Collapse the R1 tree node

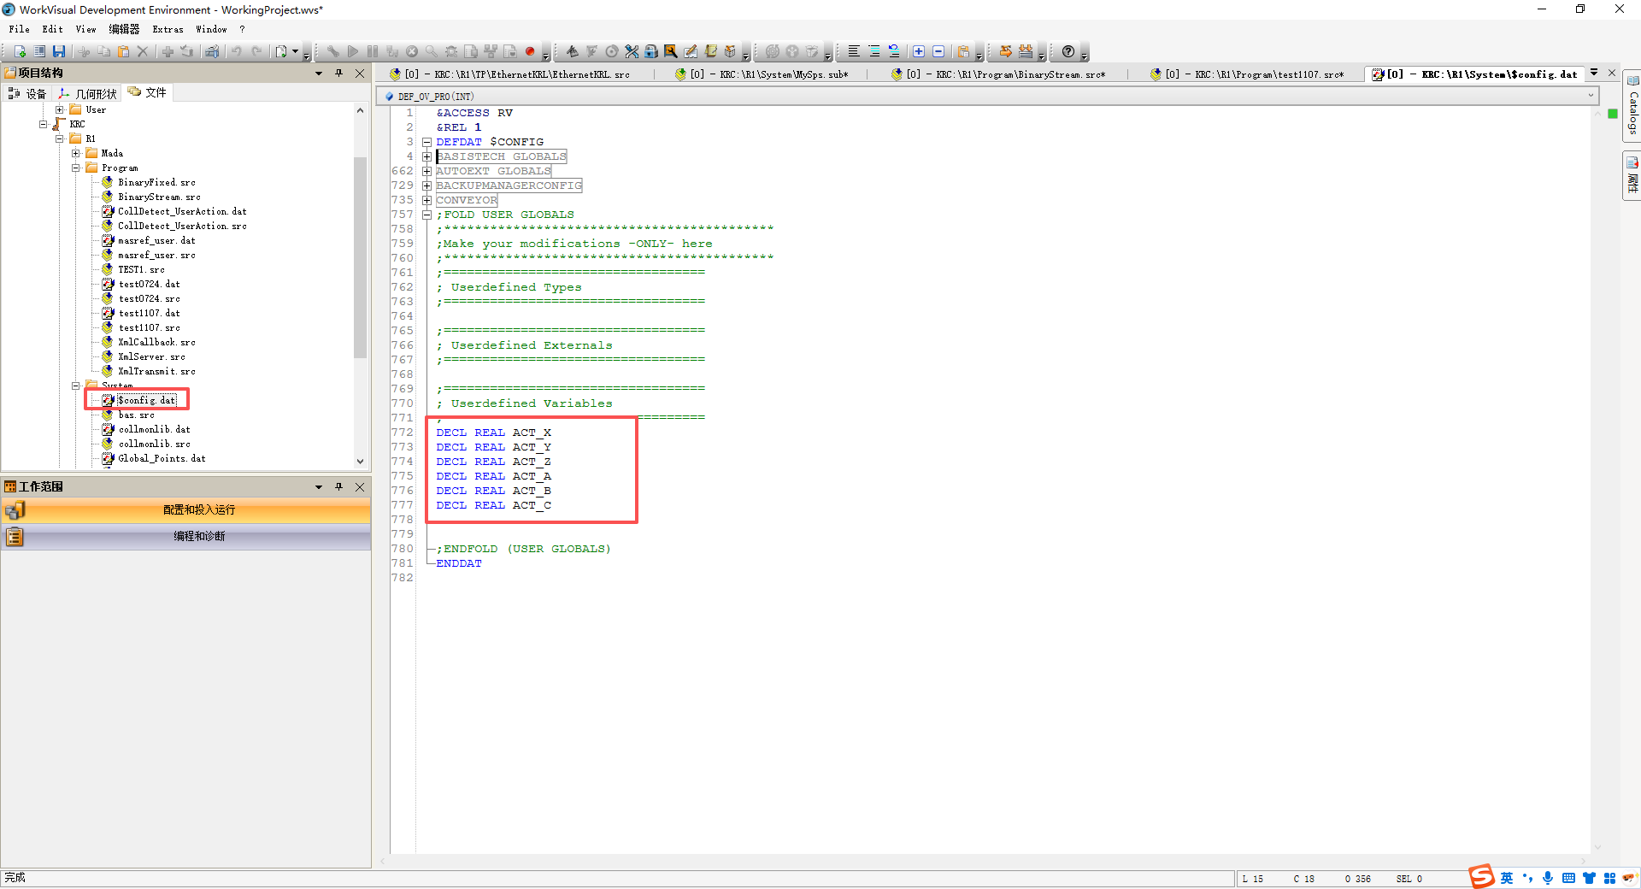pyautogui.click(x=59, y=139)
